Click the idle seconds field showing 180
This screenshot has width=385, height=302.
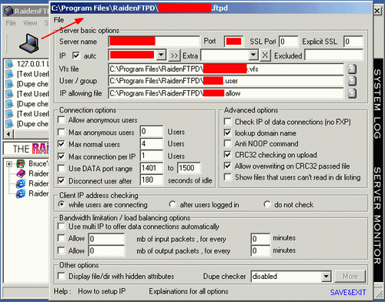tap(152, 180)
